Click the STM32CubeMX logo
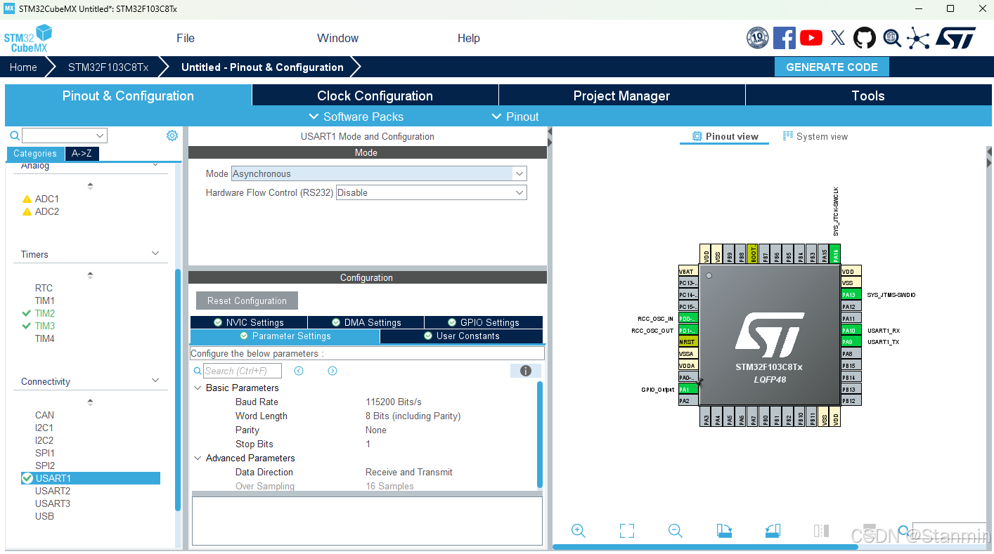Screen dimensions: 994x554 [x=28, y=38]
